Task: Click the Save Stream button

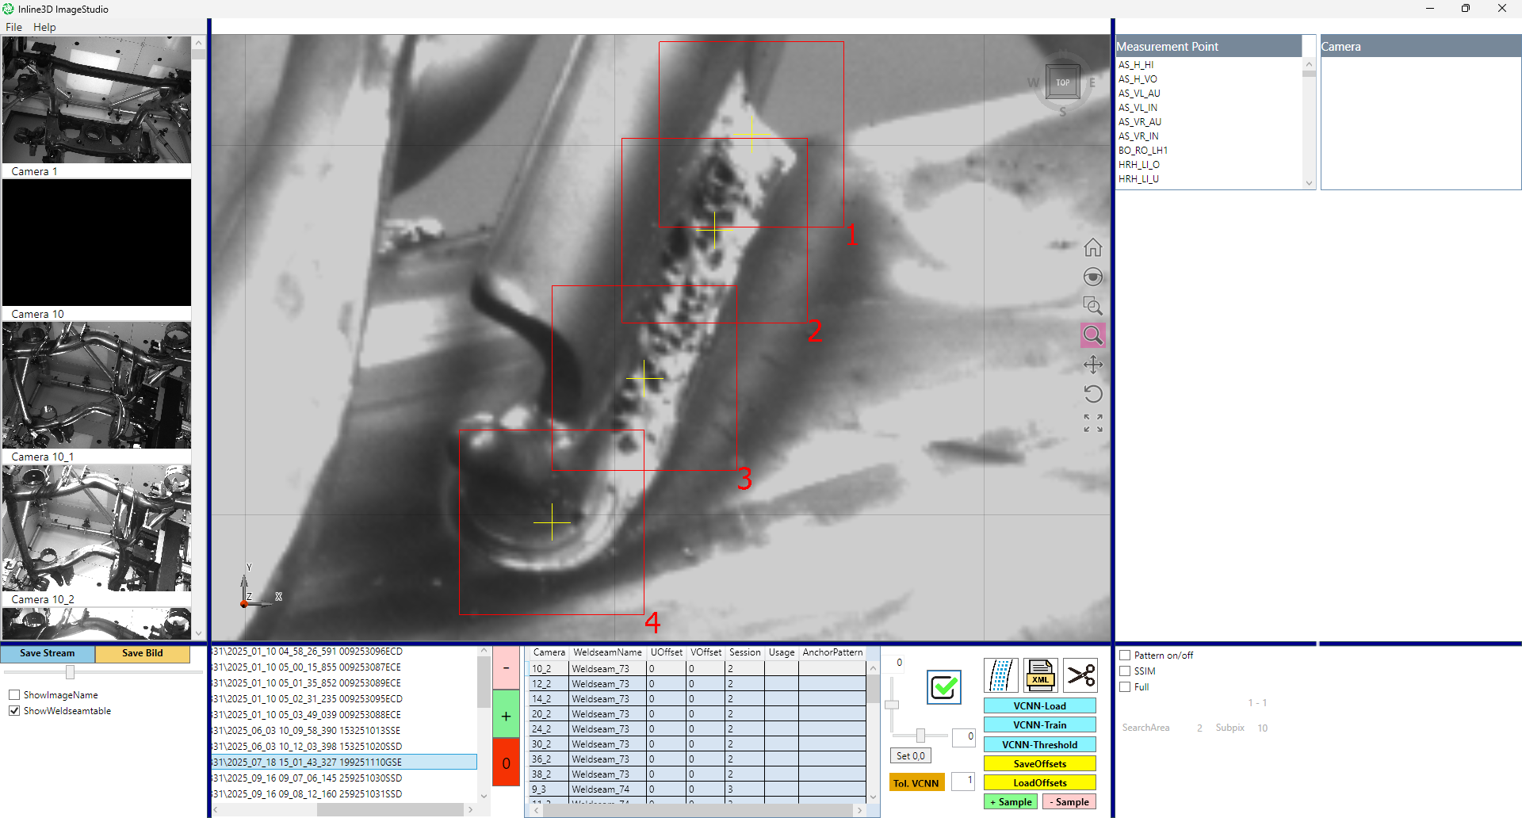Action: tap(48, 653)
